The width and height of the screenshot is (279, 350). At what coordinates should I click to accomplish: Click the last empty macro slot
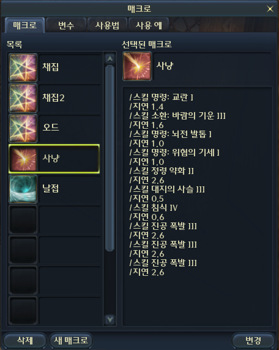54,311
